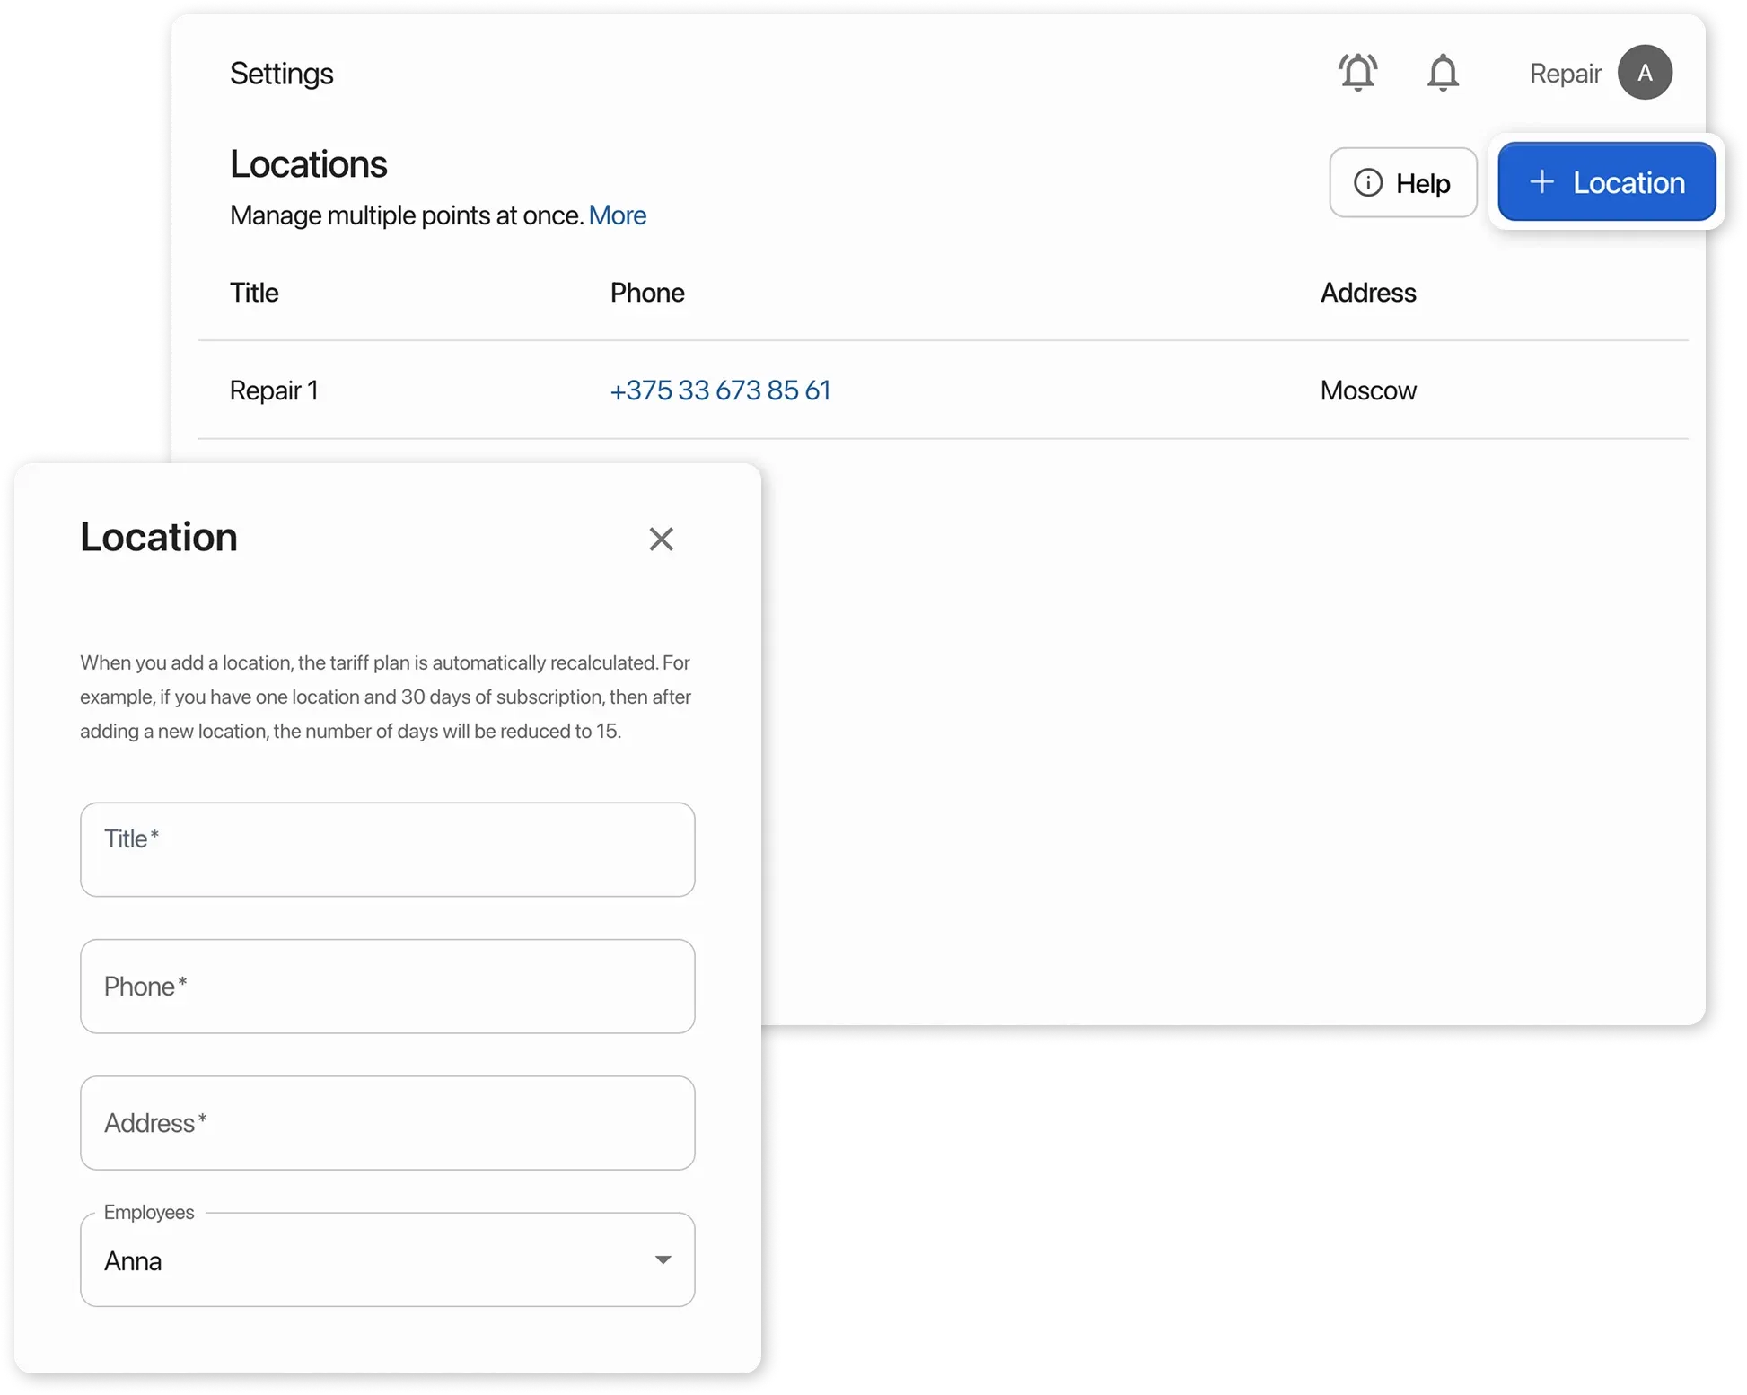1747x1395 pixels.
Task: Expand the Employees dropdown arrow
Action: 663,1260
